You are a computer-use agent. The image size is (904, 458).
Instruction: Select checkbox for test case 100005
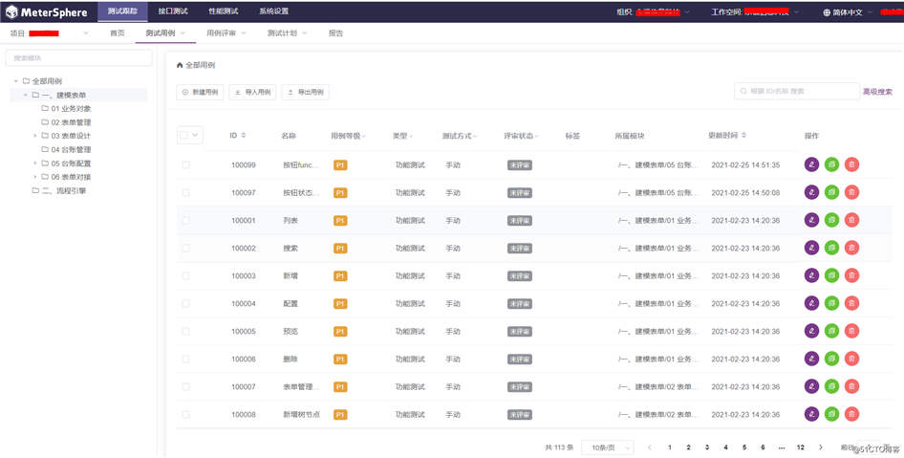tap(185, 331)
